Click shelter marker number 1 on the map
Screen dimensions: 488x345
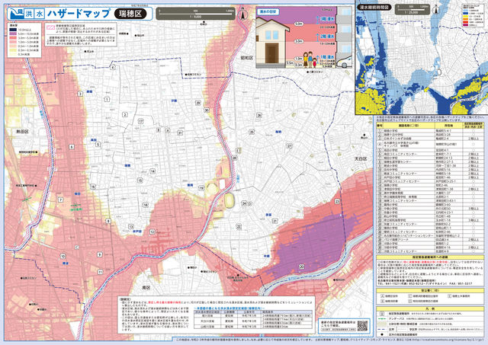click(x=107, y=99)
